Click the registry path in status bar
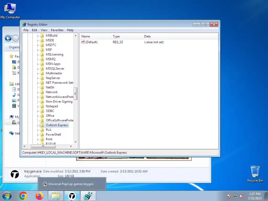 pyautogui.click(x=75, y=153)
